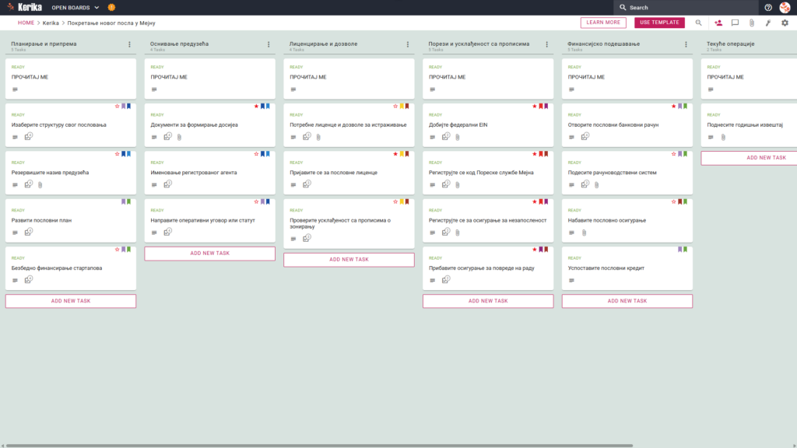Open details icon on Успоставите пословни кредит card
797x448 pixels.
point(572,280)
